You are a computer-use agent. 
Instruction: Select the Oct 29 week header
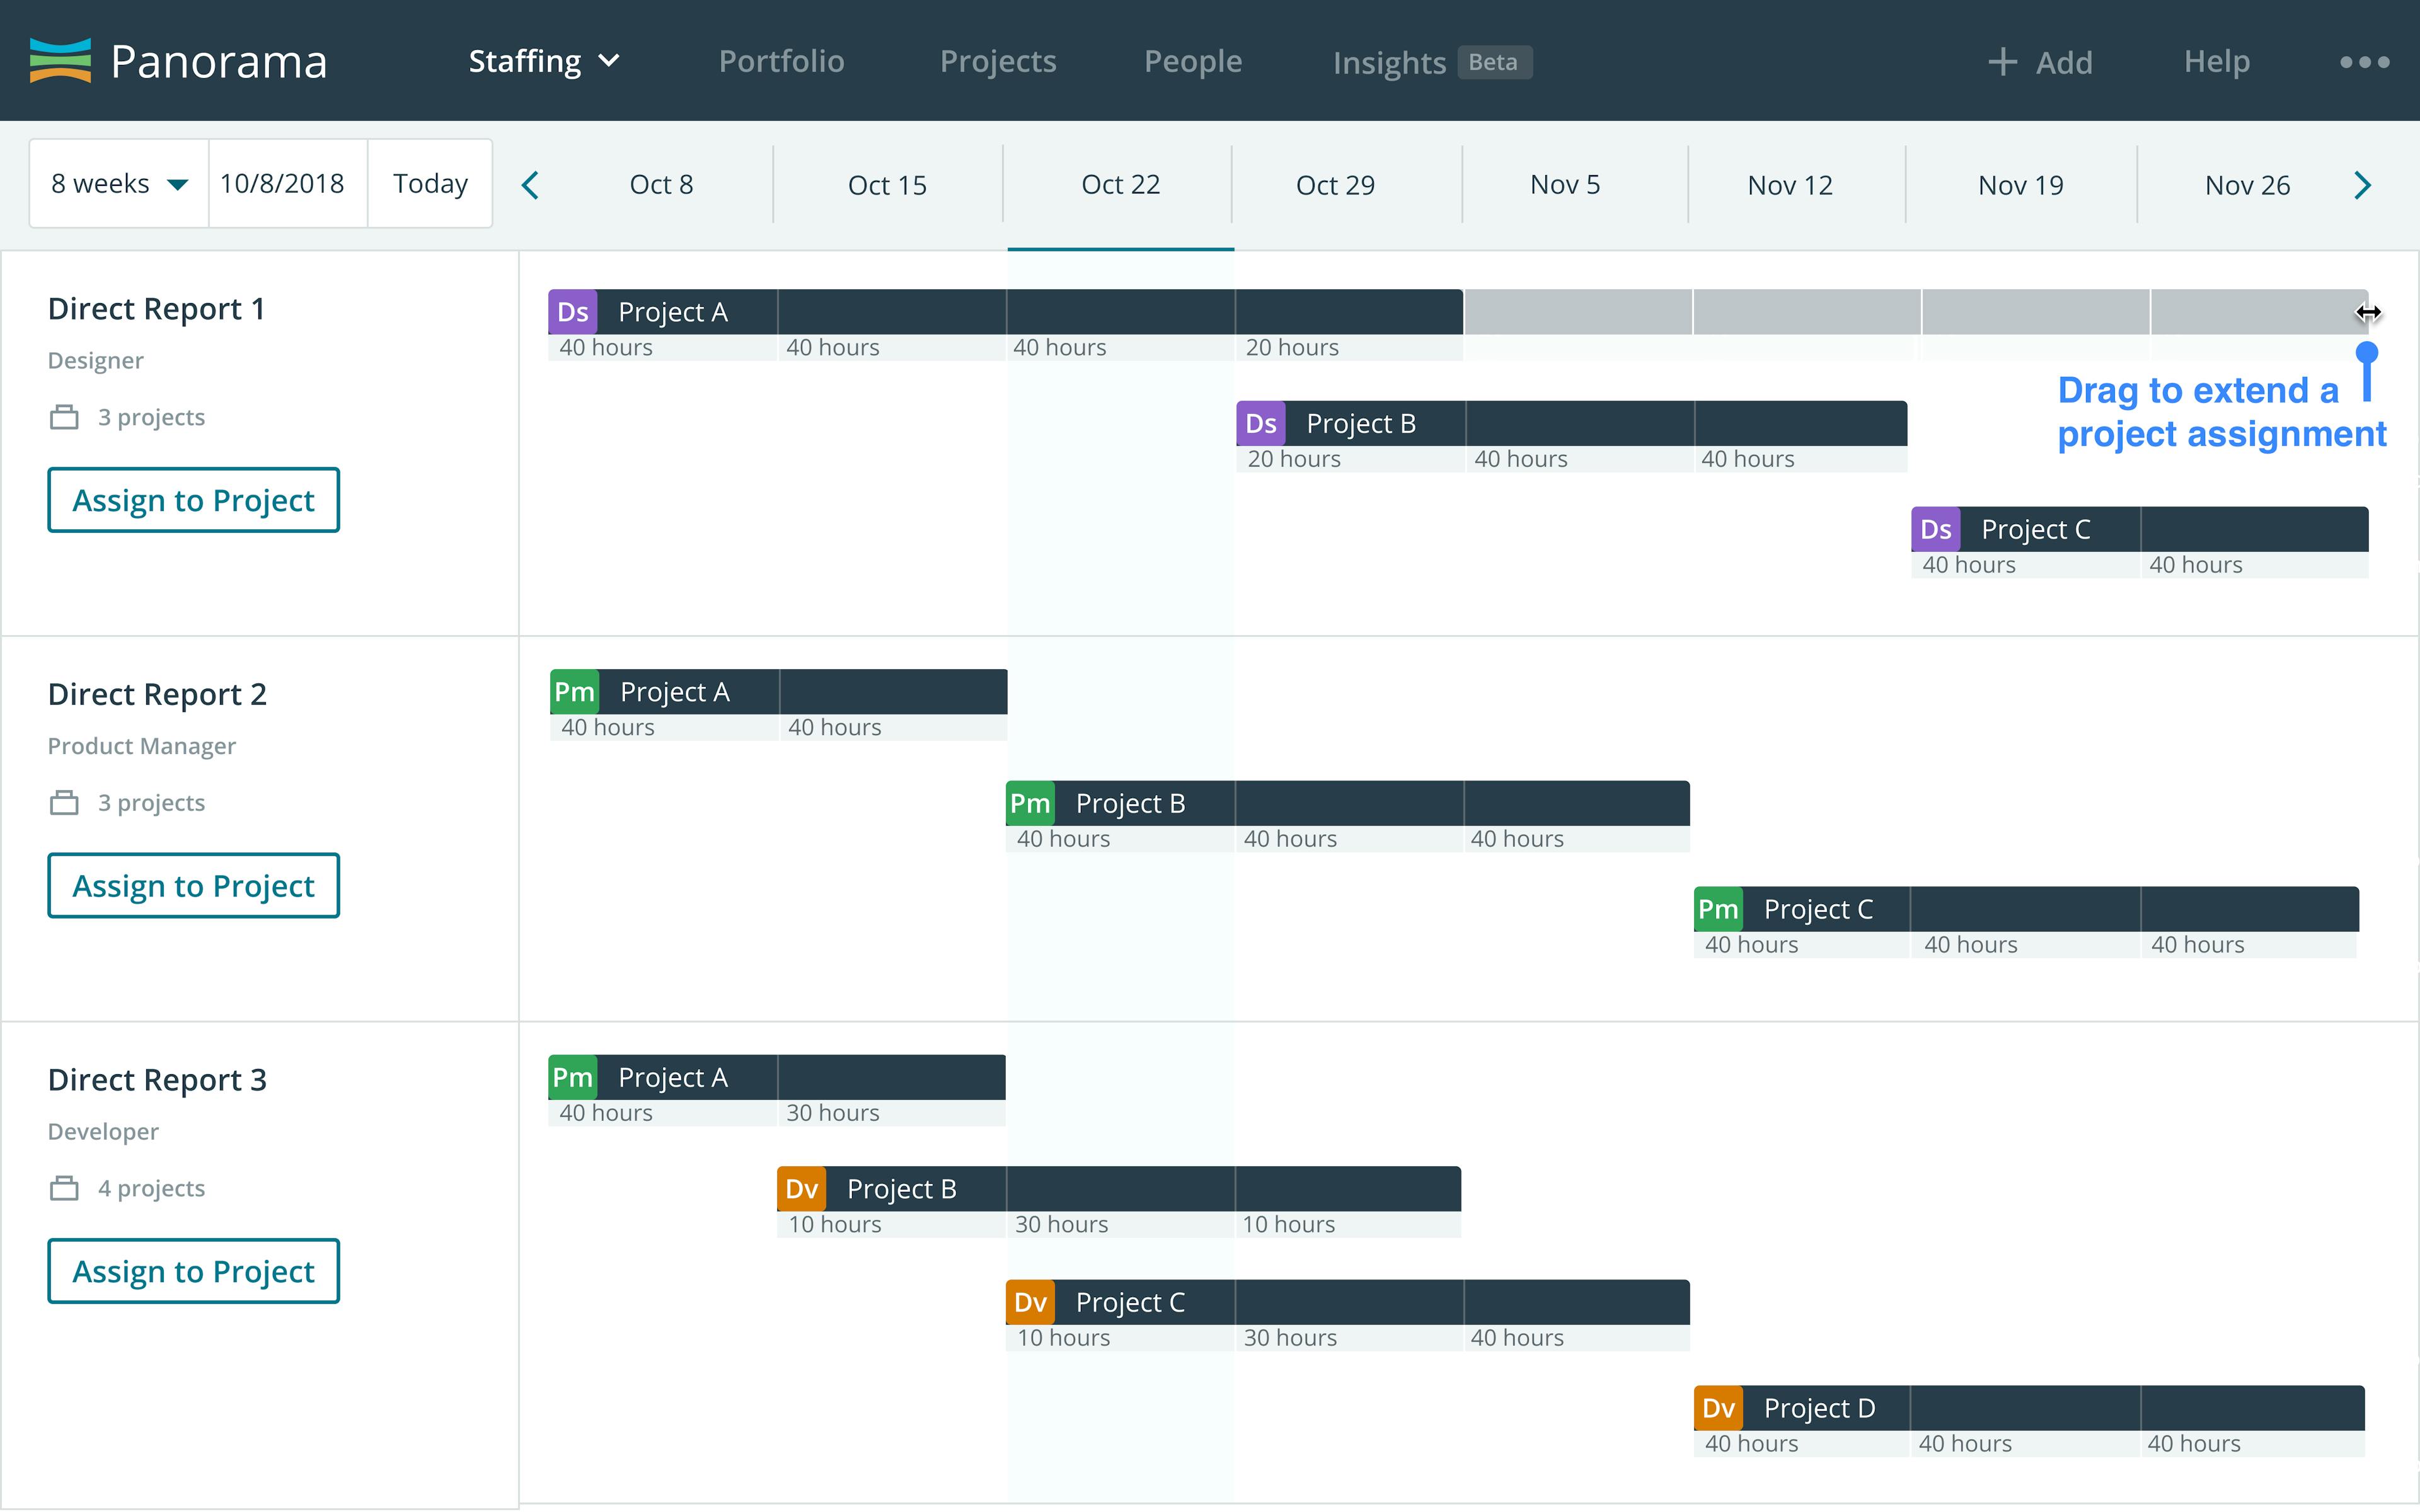point(1335,185)
